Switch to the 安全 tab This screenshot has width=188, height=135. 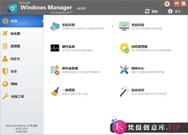pos(22,71)
